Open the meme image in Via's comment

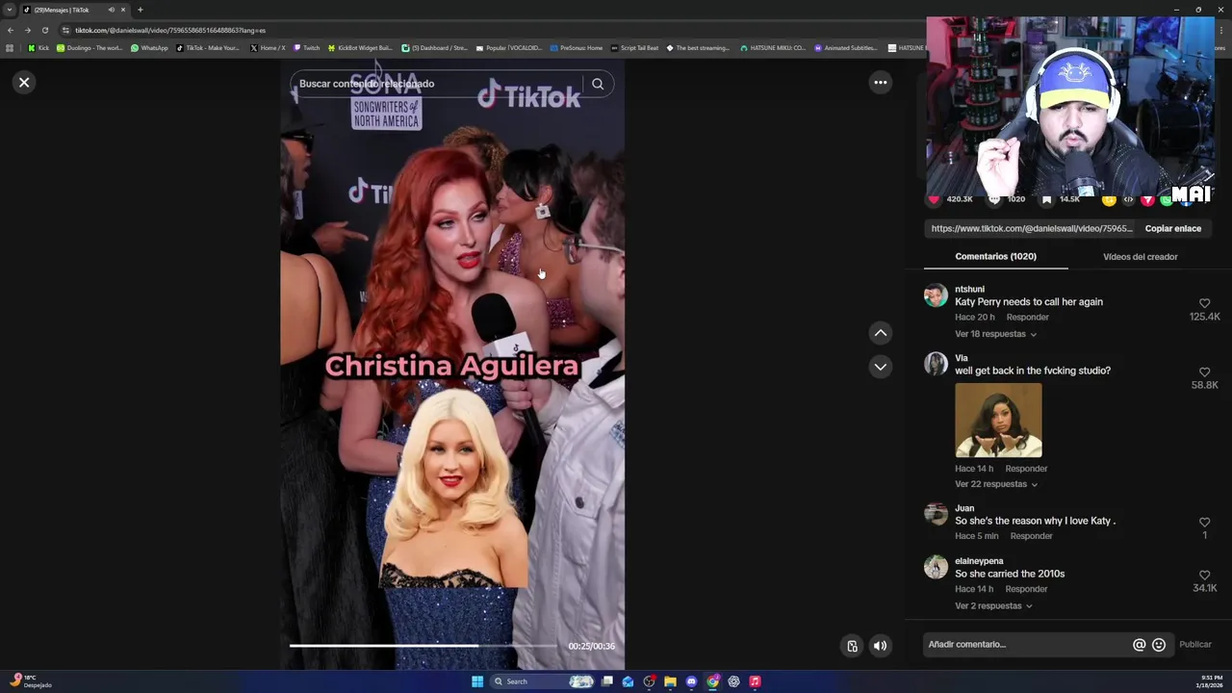(x=998, y=421)
